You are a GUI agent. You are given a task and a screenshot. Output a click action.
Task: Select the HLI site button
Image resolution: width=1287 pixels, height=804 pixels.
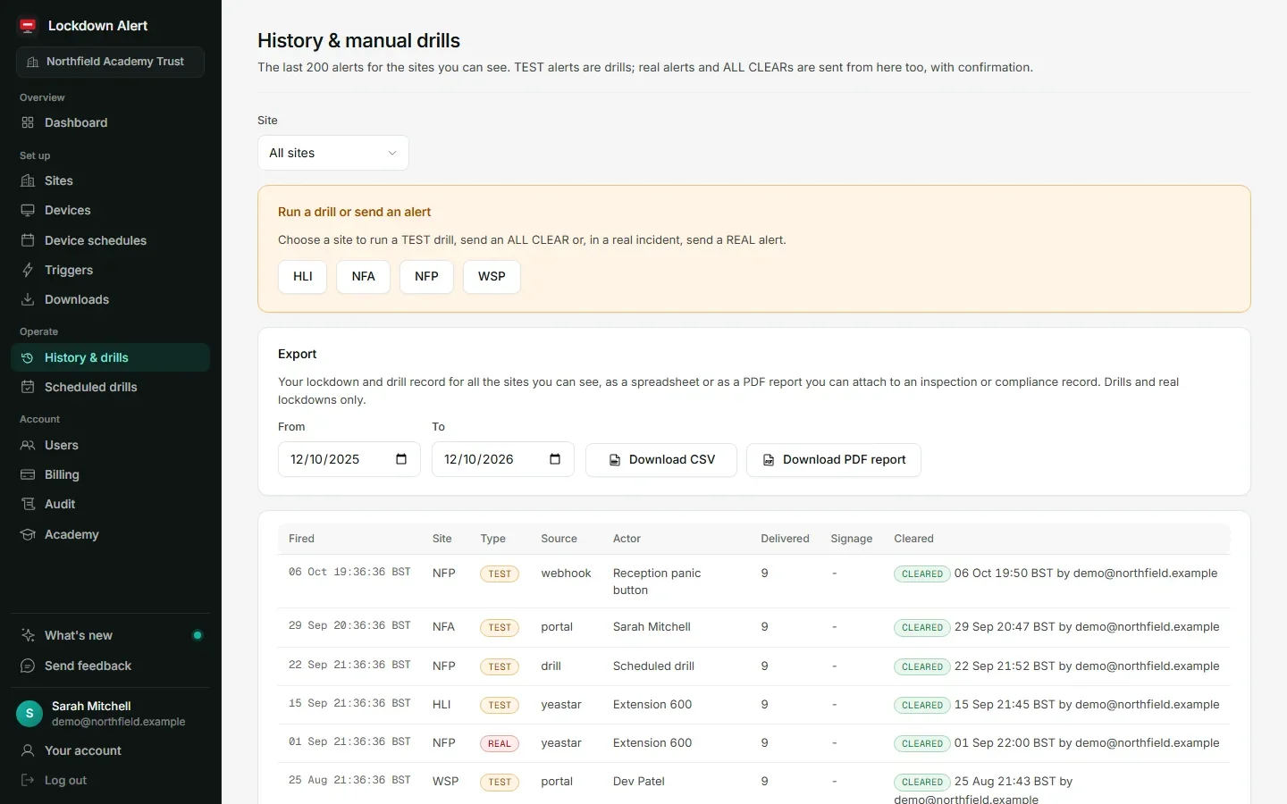(303, 276)
